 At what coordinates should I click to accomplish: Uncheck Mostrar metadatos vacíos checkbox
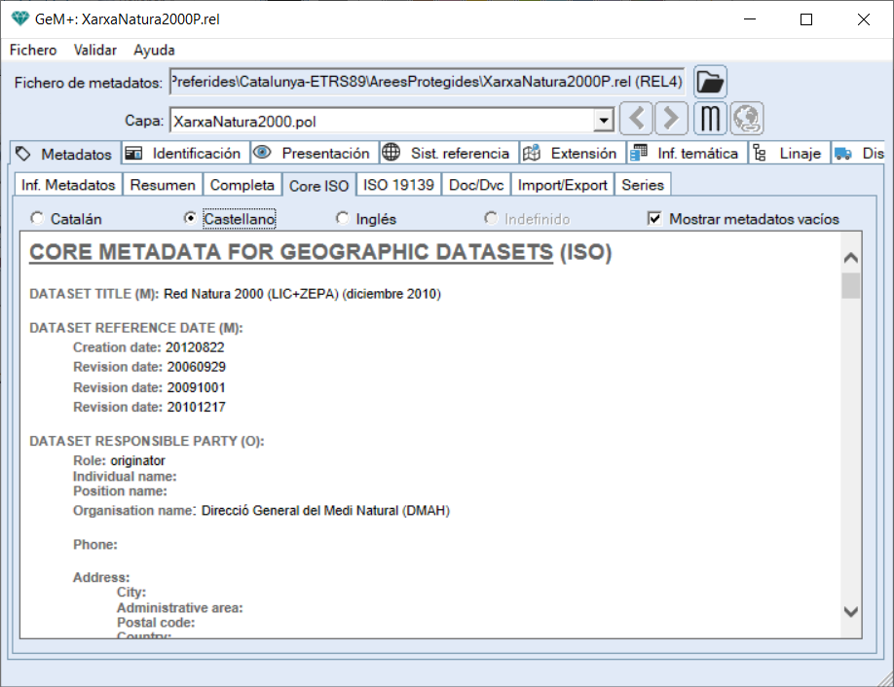click(x=654, y=219)
